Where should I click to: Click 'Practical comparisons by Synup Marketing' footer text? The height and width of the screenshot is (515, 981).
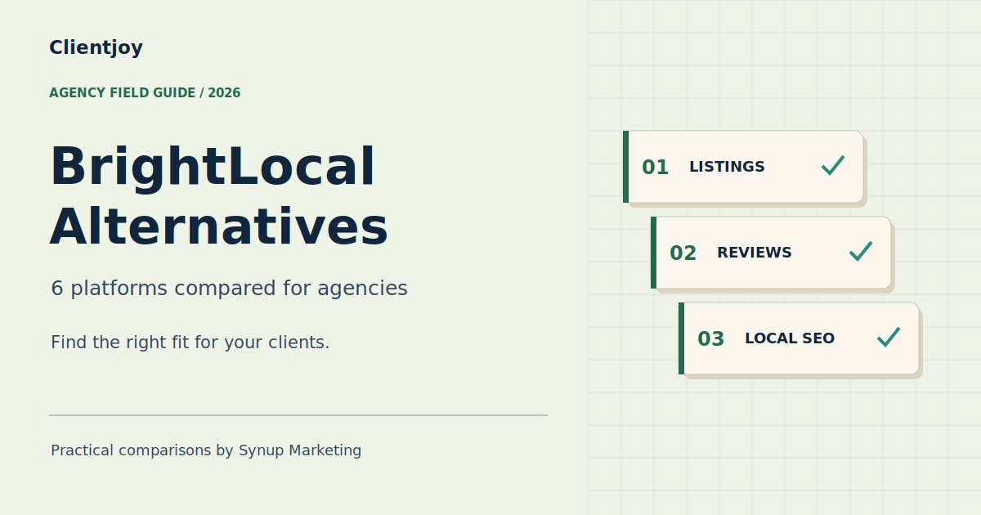pos(206,450)
